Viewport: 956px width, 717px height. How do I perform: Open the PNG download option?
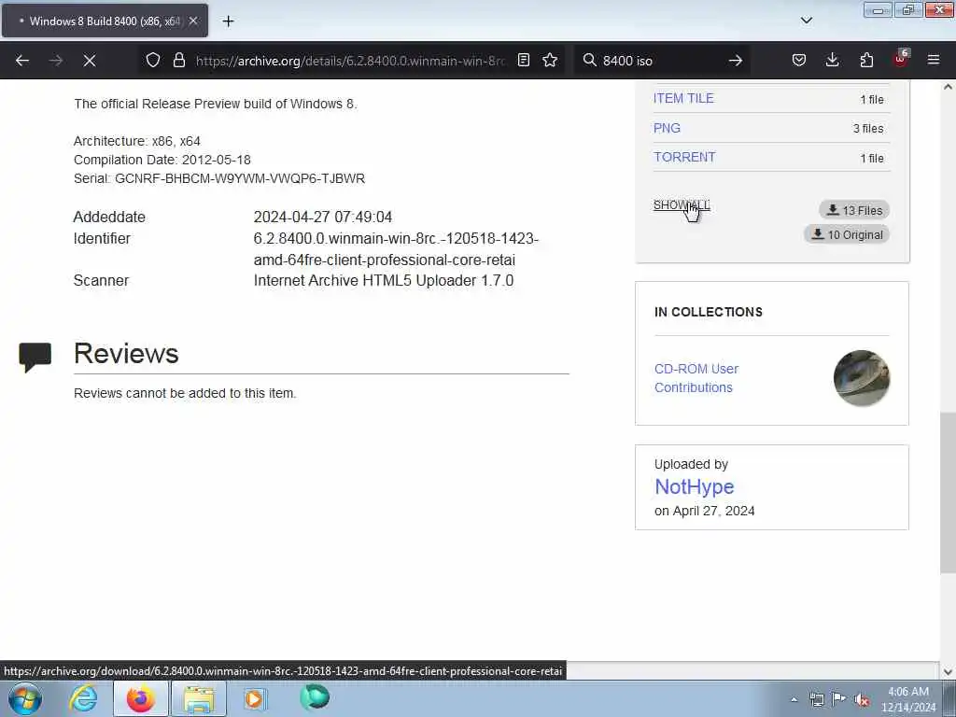click(667, 128)
